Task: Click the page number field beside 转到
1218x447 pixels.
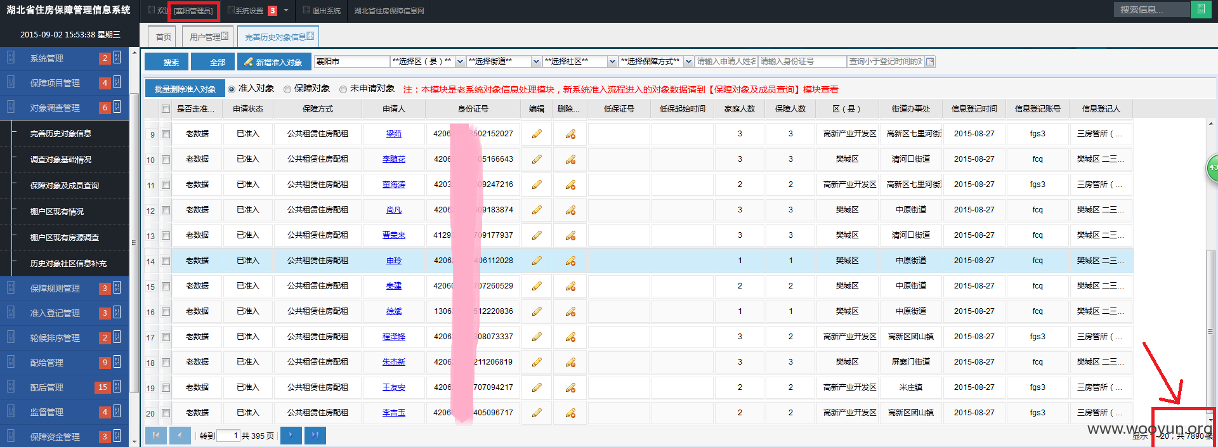Action: click(x=228, y=436)
